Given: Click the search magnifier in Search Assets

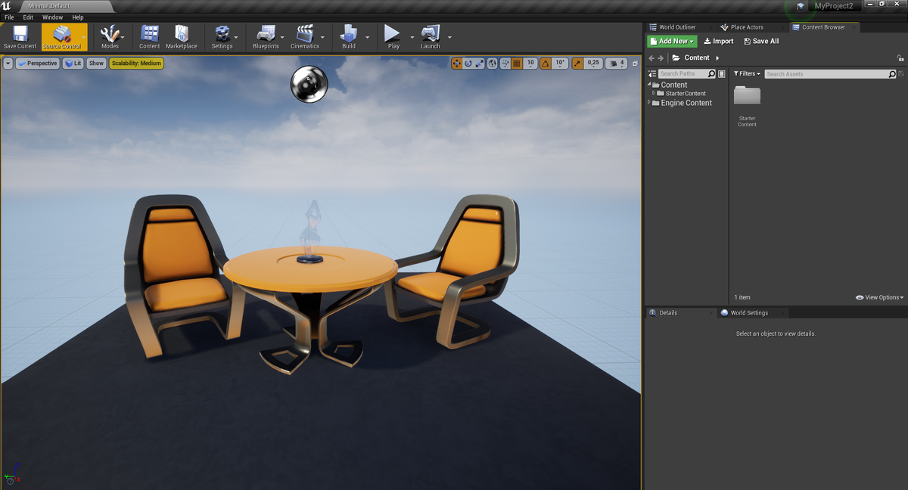Looking at the screenshot, I should [892, 74].
